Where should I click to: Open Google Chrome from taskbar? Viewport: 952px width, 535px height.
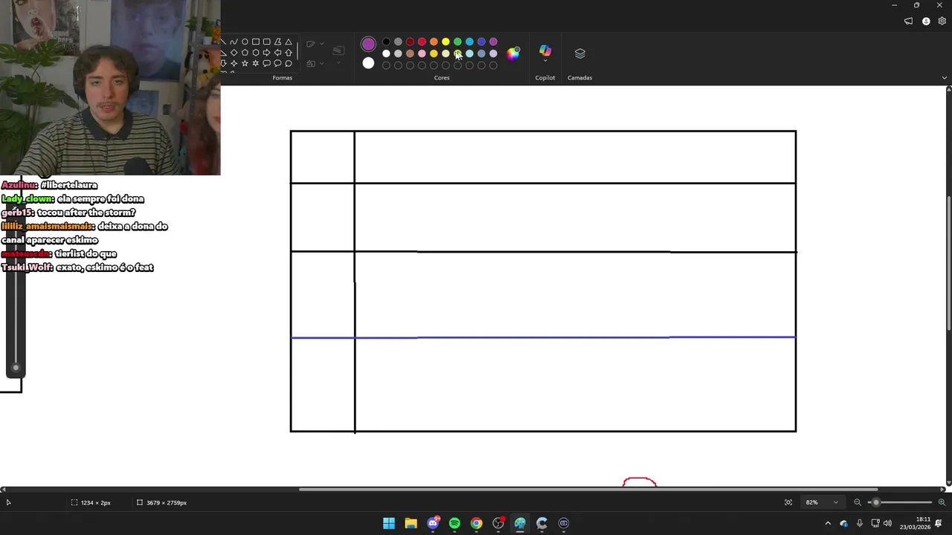pyautogui.click(x=476, y=523)
